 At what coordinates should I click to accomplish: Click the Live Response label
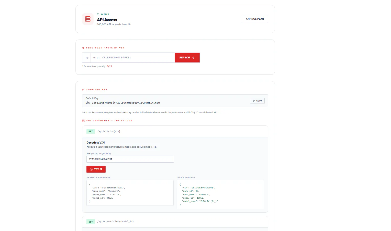186,177
